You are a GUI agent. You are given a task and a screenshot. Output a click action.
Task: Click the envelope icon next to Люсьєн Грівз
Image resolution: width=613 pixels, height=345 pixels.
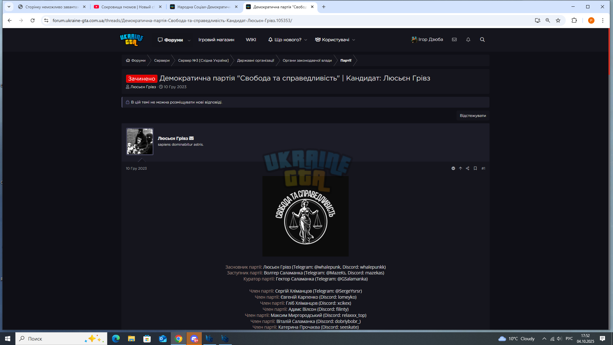click(192, 138)
